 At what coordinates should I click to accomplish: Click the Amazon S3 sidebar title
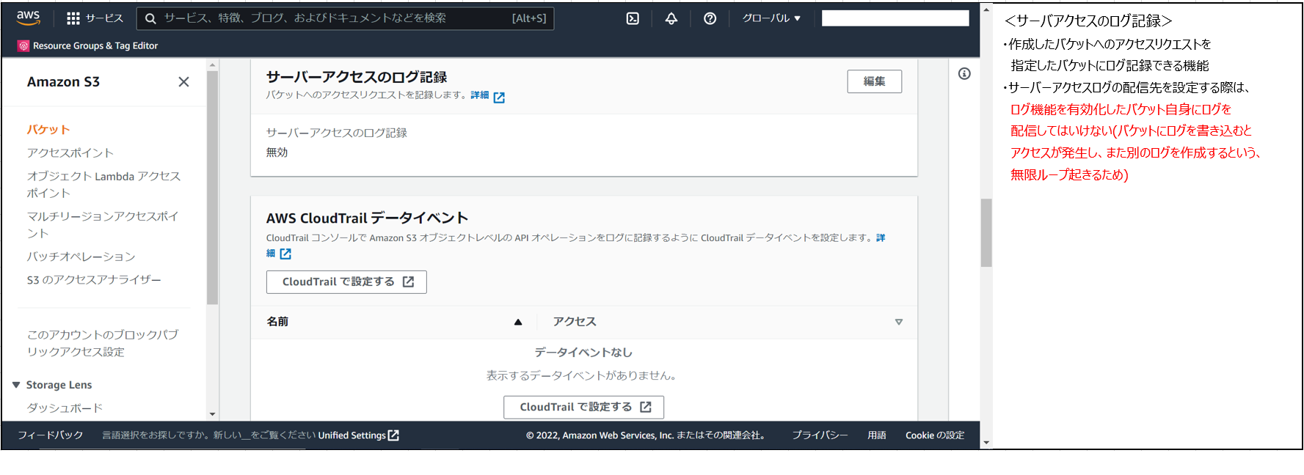(63, 82)
